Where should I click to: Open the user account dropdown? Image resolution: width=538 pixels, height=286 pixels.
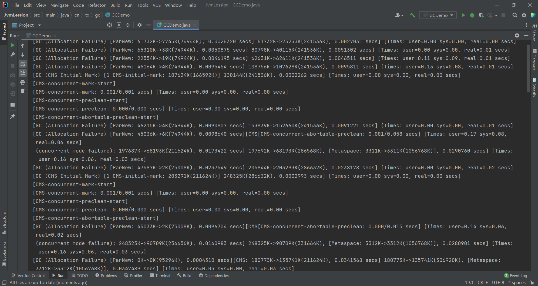[x=399, y=15]
